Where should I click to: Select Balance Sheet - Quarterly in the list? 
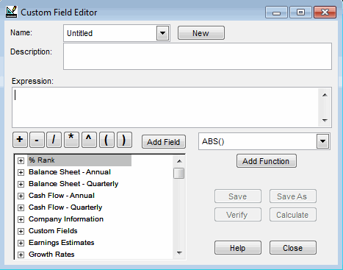click(x=73, y=184)
